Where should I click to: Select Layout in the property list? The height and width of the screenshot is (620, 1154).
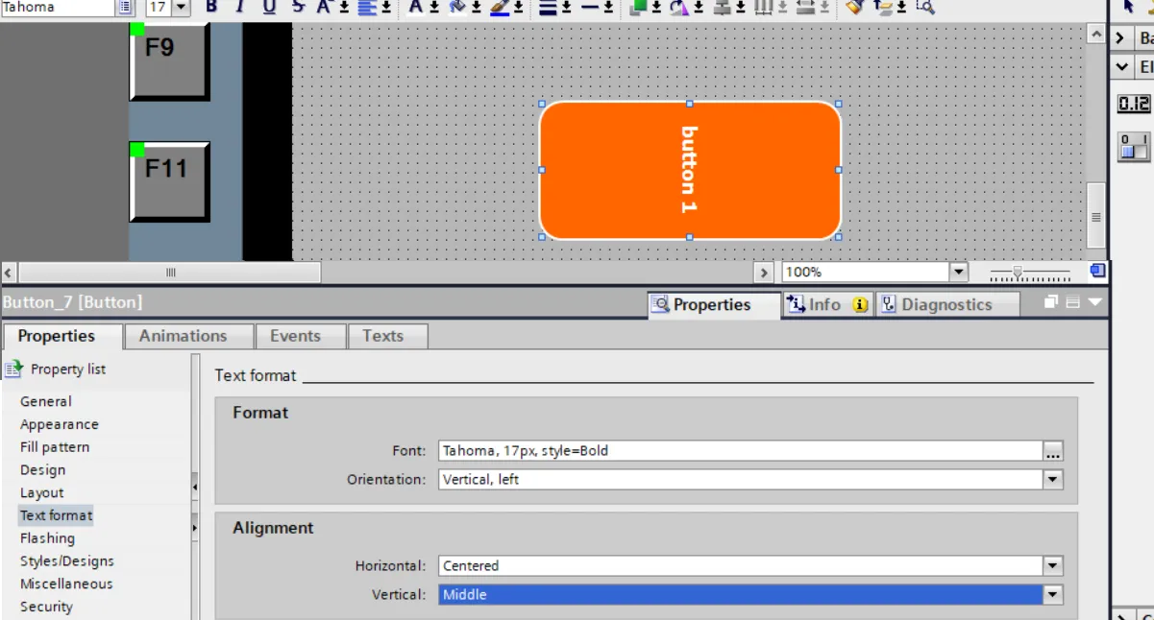[x=42, y=492]
